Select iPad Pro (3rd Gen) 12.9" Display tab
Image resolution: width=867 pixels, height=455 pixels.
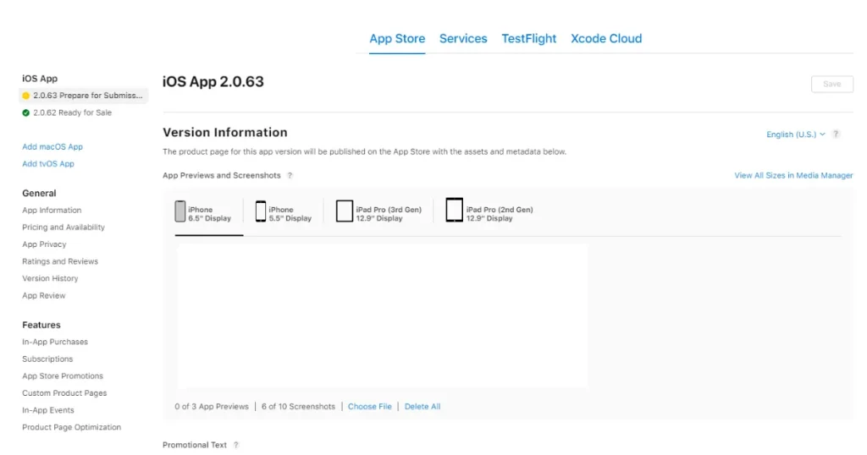coord(378,212)
